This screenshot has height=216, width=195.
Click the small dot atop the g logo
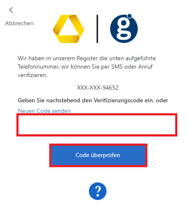pos(130,16)
